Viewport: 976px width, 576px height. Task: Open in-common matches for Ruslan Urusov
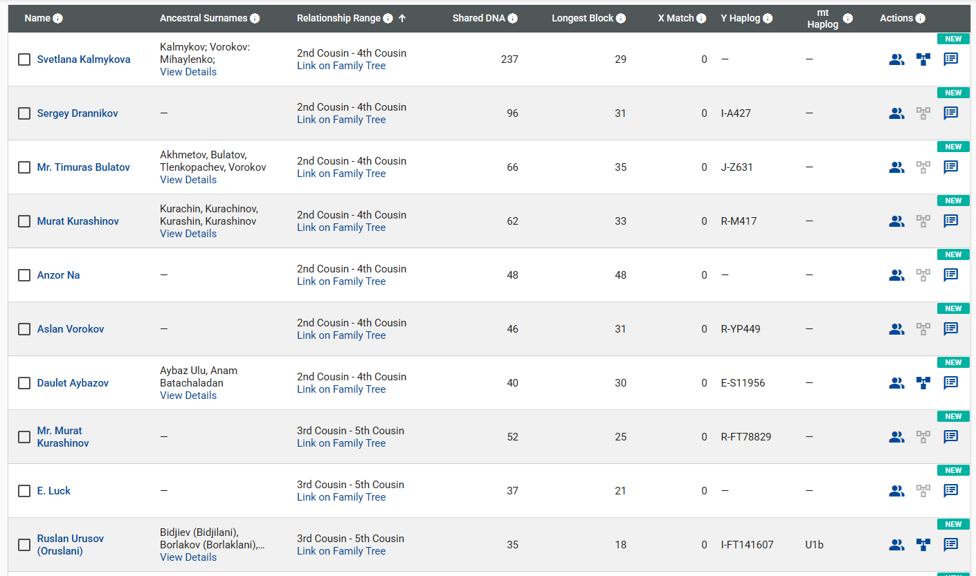tap(896, 545)
